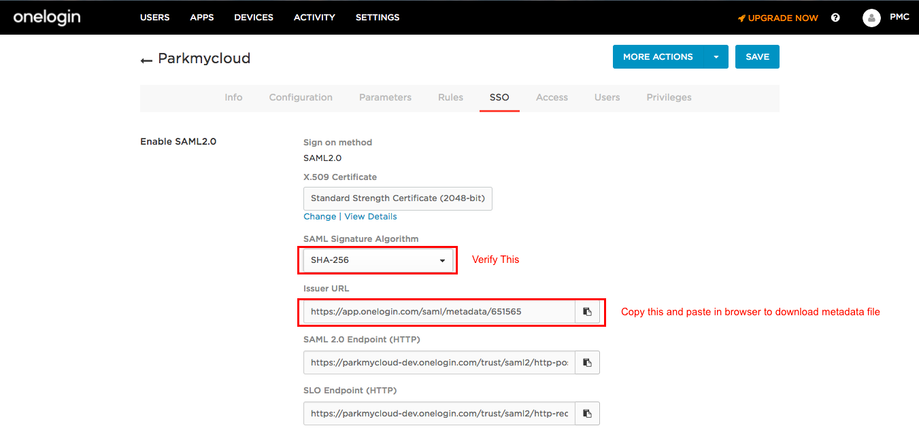
Task: Switch to the Info tab
Action: (x=233, y=97)
